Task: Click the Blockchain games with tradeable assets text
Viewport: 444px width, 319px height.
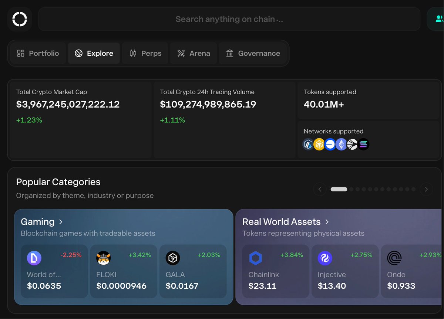Action: pyautogui.click(x=88, y=233)
